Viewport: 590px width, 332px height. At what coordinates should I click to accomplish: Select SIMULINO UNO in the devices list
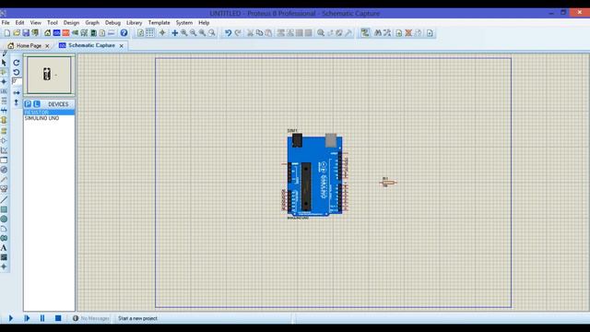pyautogui.click(x=49, y=118)
